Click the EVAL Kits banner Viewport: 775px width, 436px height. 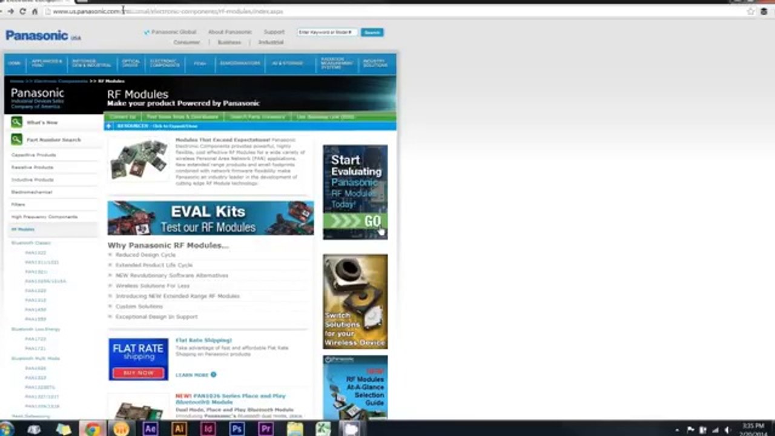coord(211,218)
